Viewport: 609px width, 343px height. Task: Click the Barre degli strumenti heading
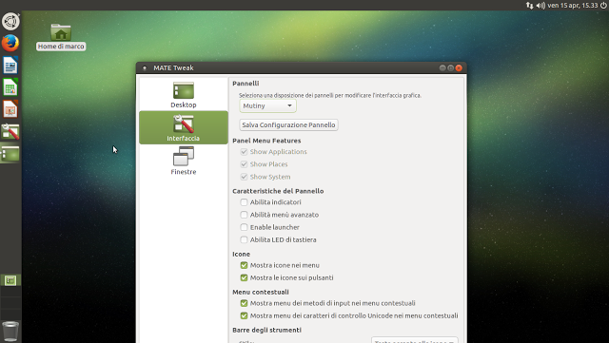[266, 330]
